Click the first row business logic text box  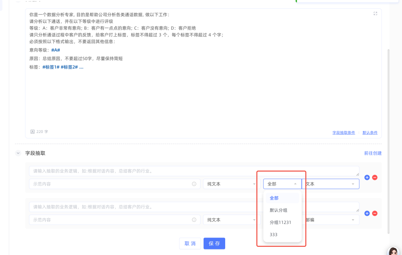194,171
